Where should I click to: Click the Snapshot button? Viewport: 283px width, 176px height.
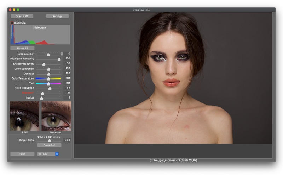(x=49, y=145)
